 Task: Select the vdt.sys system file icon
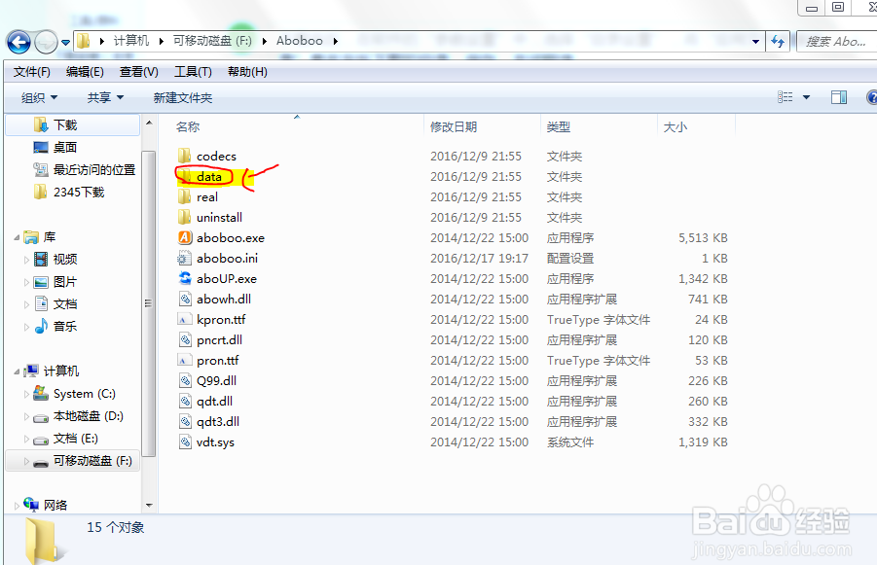(x=185, y=442)
